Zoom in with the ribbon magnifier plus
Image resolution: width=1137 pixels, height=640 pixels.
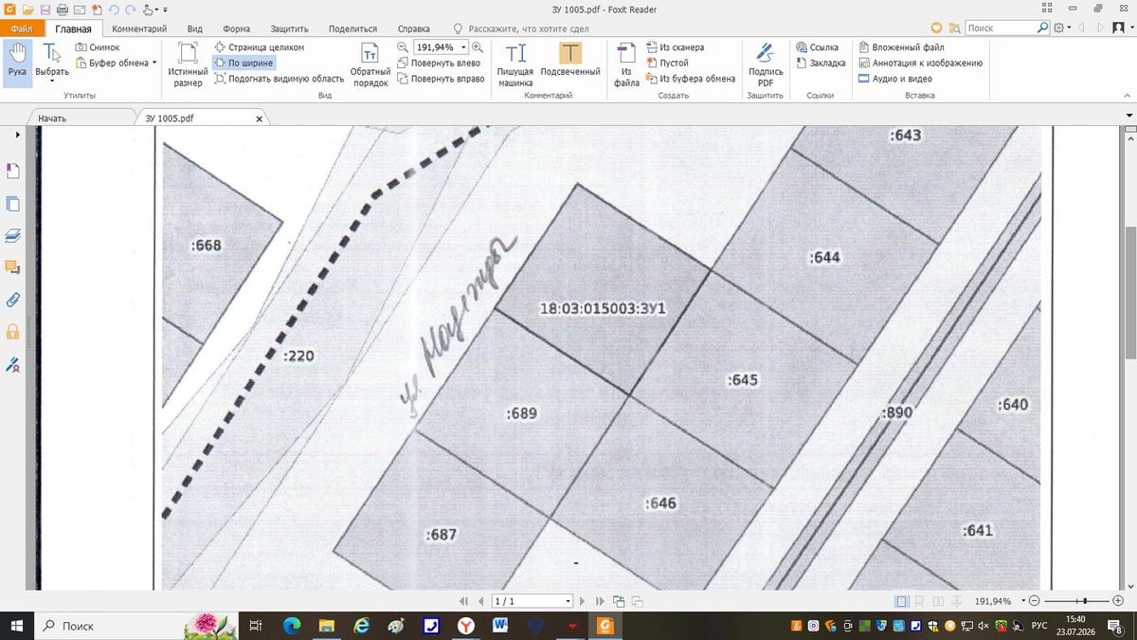point(477,47)
